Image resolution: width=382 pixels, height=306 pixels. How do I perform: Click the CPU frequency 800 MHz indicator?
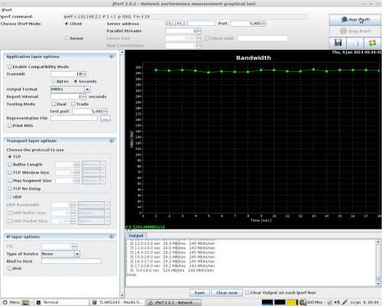311,302
